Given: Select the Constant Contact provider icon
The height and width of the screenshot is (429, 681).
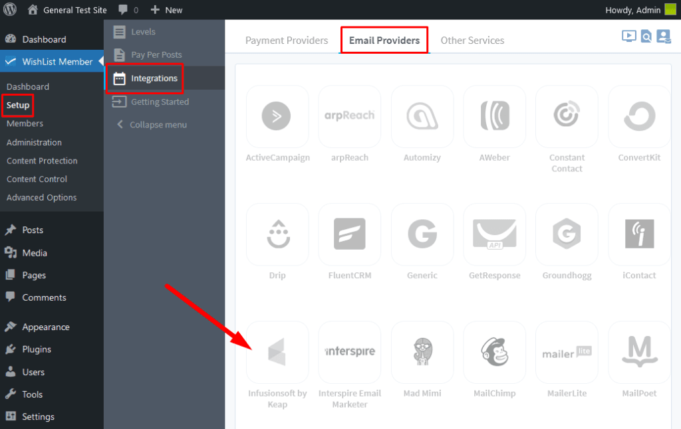Looking at the screenshot, I should [x=567, y=116].
